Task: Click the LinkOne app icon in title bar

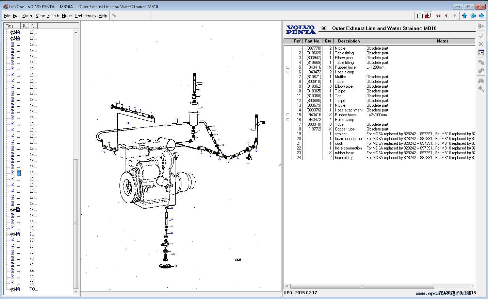Action: [x=5, y=6]
